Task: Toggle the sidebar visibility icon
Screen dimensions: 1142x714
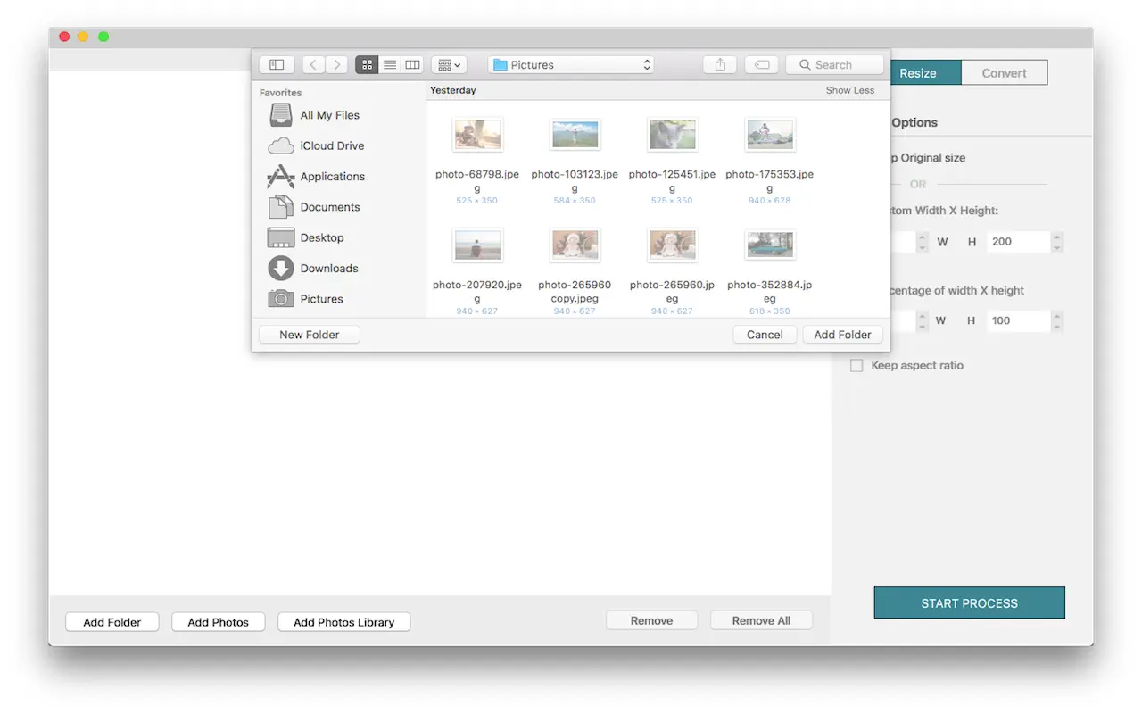Action: point(277,65)
